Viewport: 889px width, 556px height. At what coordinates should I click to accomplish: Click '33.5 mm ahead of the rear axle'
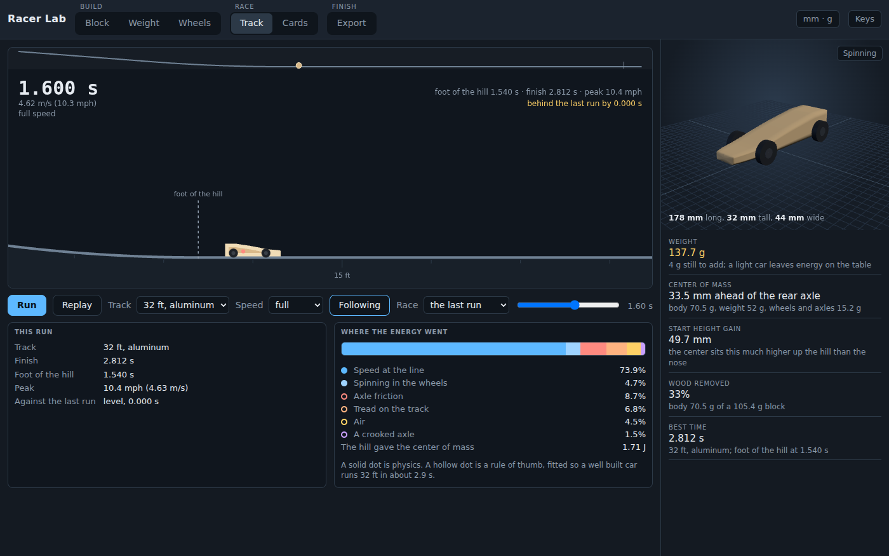[744, 296]
